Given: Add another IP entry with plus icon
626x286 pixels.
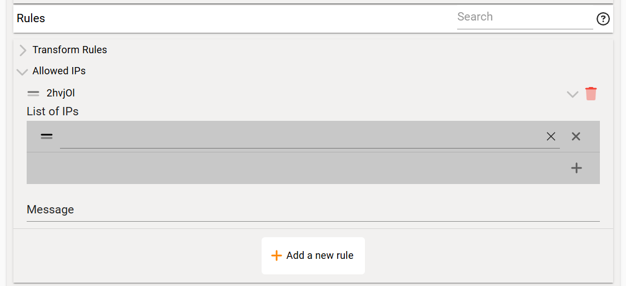Looking at the screenshot, I should tap(577, 168).
